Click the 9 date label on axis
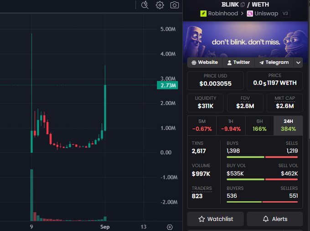310x231 pixels. tap(31, 227)
